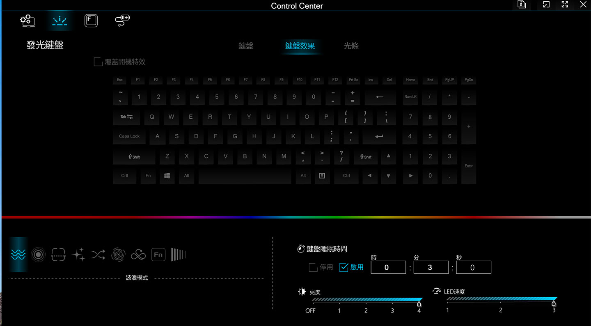The height and width of the screenshot is (326, 591).
Task: Select the wave lighting mode icon
Action: click(18, 255)
